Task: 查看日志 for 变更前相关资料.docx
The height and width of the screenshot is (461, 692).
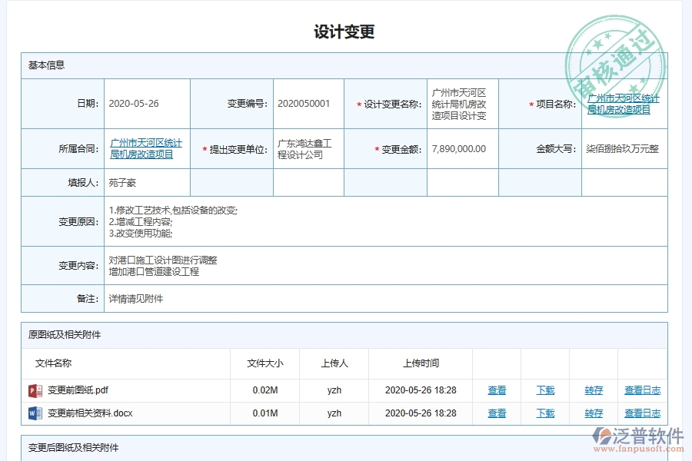Action: click(x=644, y=413)
